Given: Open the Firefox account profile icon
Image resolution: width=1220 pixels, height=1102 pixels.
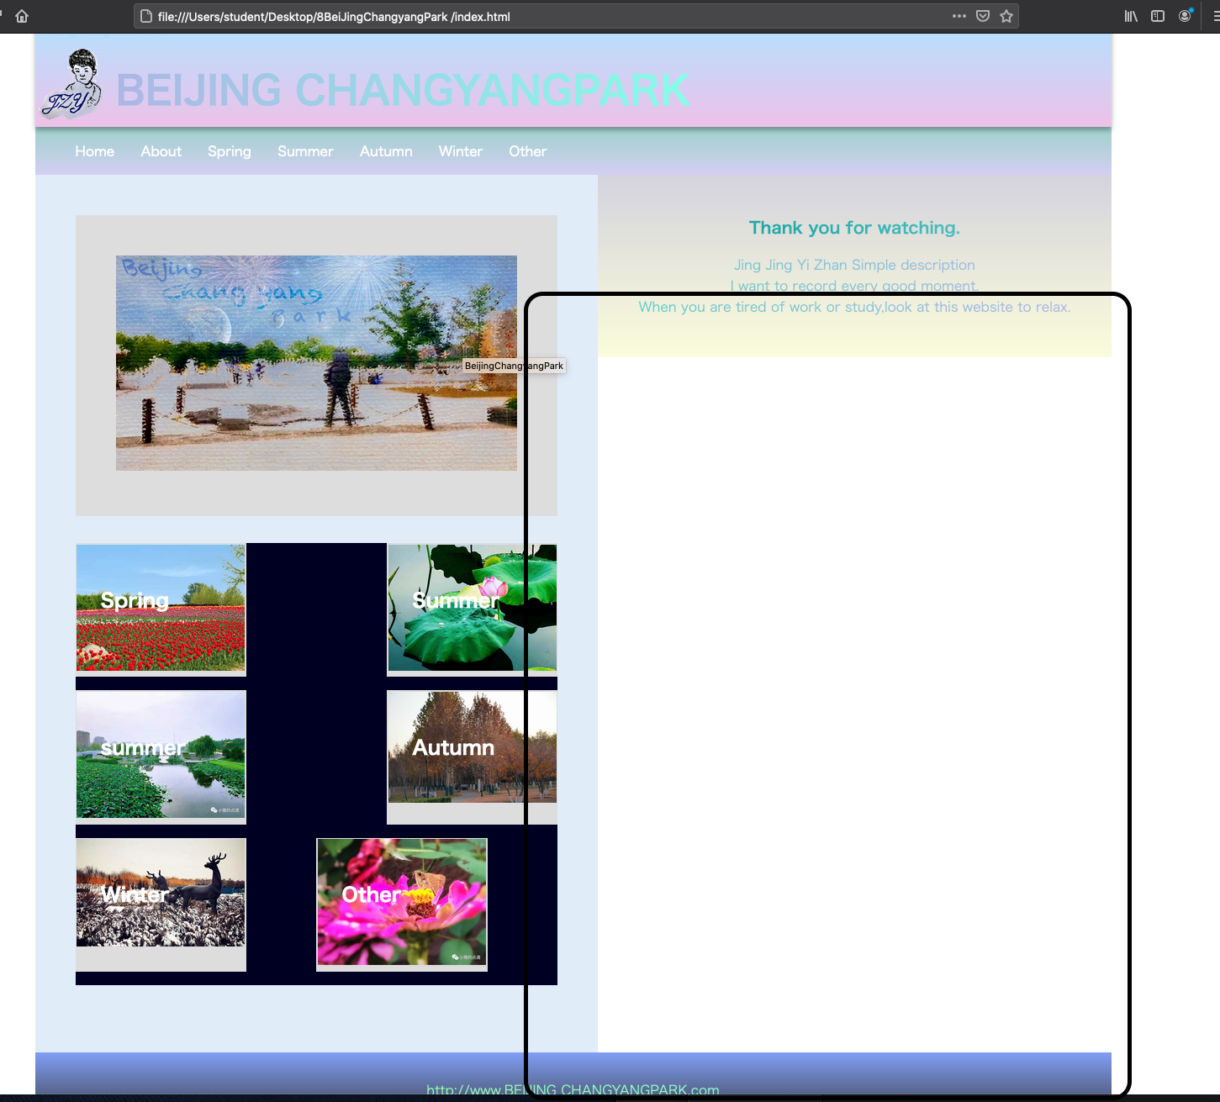Looking at the screenshot, I should point(1185,16).
